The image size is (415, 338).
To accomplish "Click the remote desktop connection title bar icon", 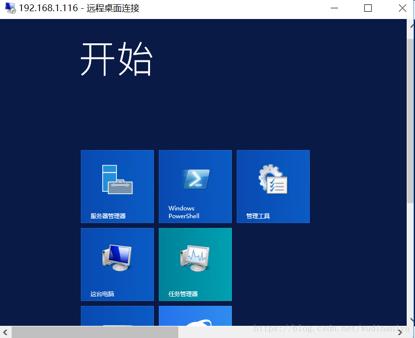I will pos(10,8).
